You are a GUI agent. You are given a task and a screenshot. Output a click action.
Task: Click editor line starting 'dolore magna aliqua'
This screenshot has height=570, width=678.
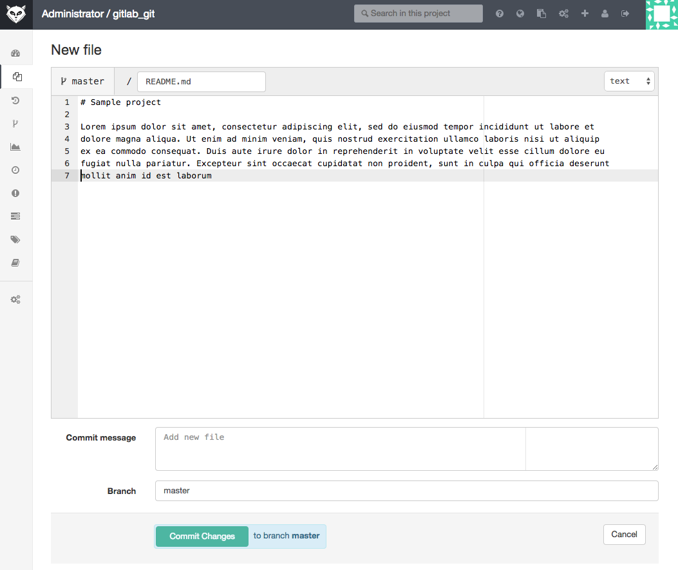coord(340,139)
